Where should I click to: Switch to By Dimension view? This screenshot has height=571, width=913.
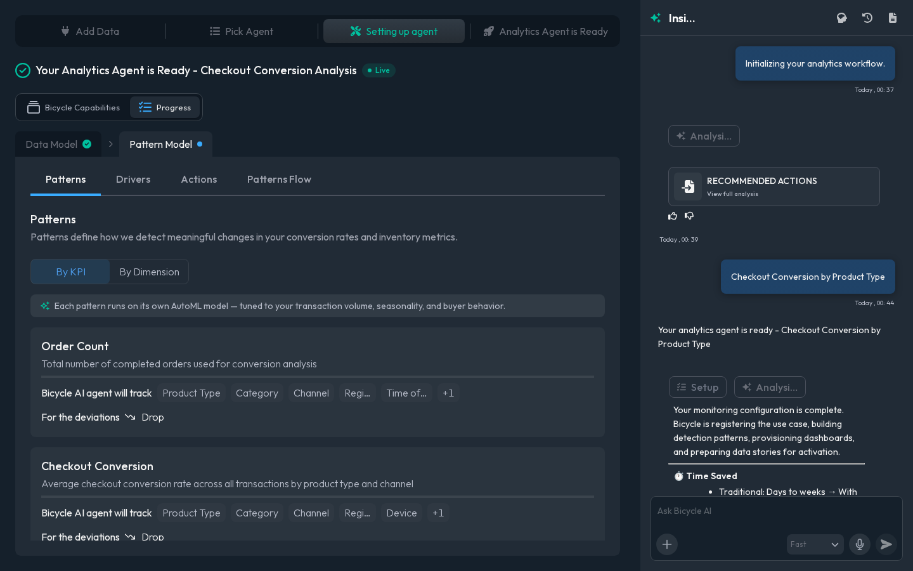(x=150, y=272)
